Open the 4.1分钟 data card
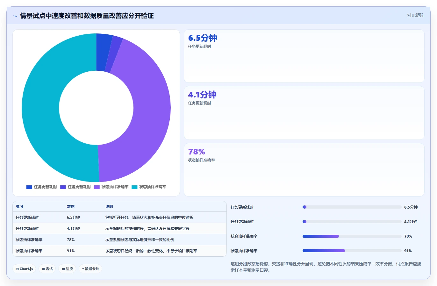 click(304, 113)
